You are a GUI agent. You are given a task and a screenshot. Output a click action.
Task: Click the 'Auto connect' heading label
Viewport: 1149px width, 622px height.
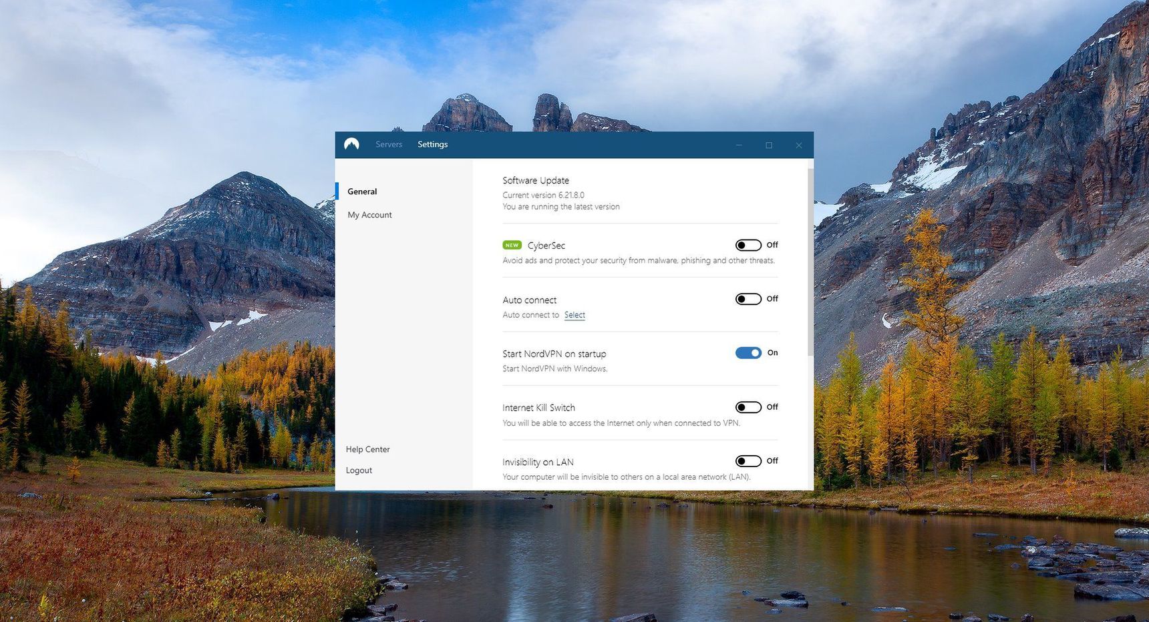(x=529, y=300)
